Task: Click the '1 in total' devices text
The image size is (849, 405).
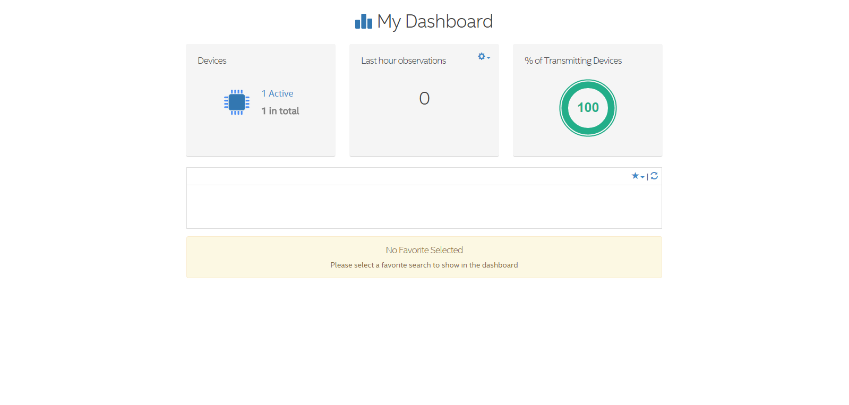Action: point(280,111)
